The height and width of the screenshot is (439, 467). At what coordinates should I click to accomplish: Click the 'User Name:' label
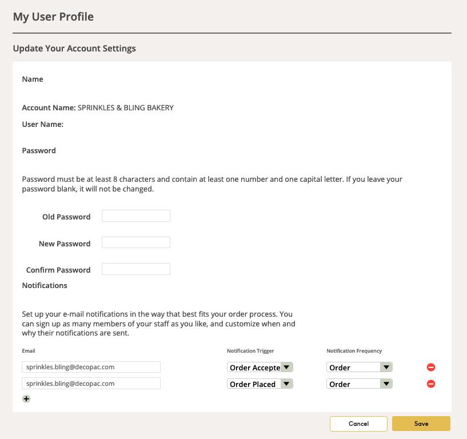coord(43,124)
